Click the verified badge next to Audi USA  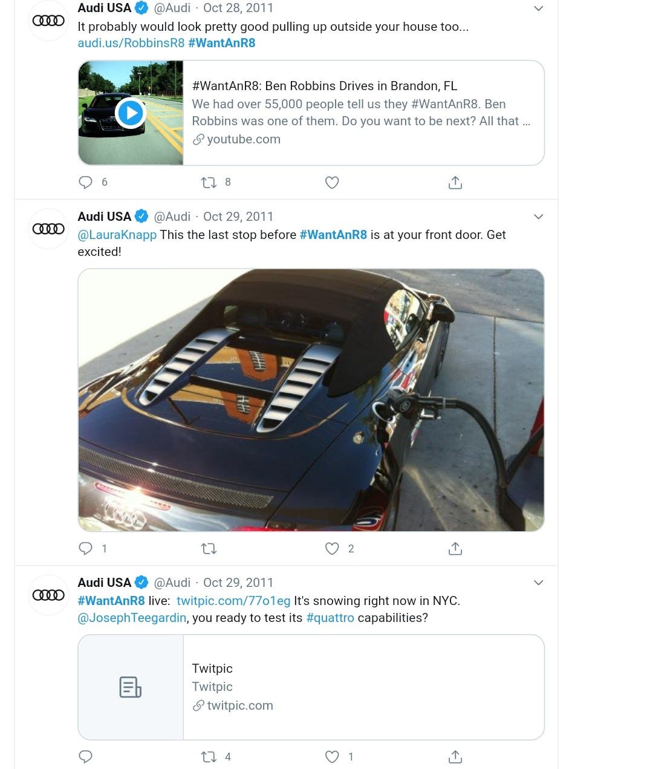pos(141,8)
